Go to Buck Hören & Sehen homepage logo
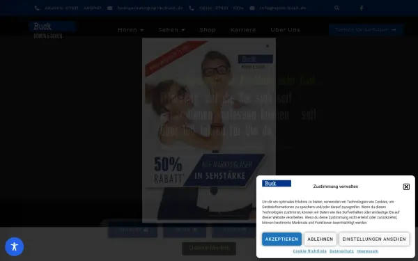 click(52, 30)
